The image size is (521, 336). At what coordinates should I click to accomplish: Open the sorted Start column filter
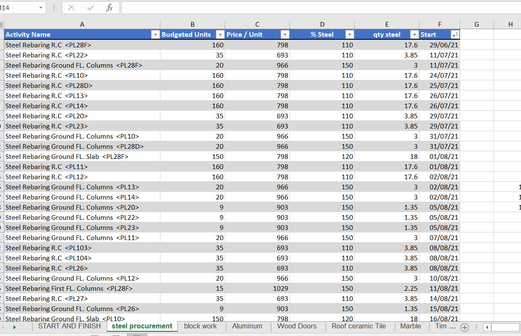[455, 35]
